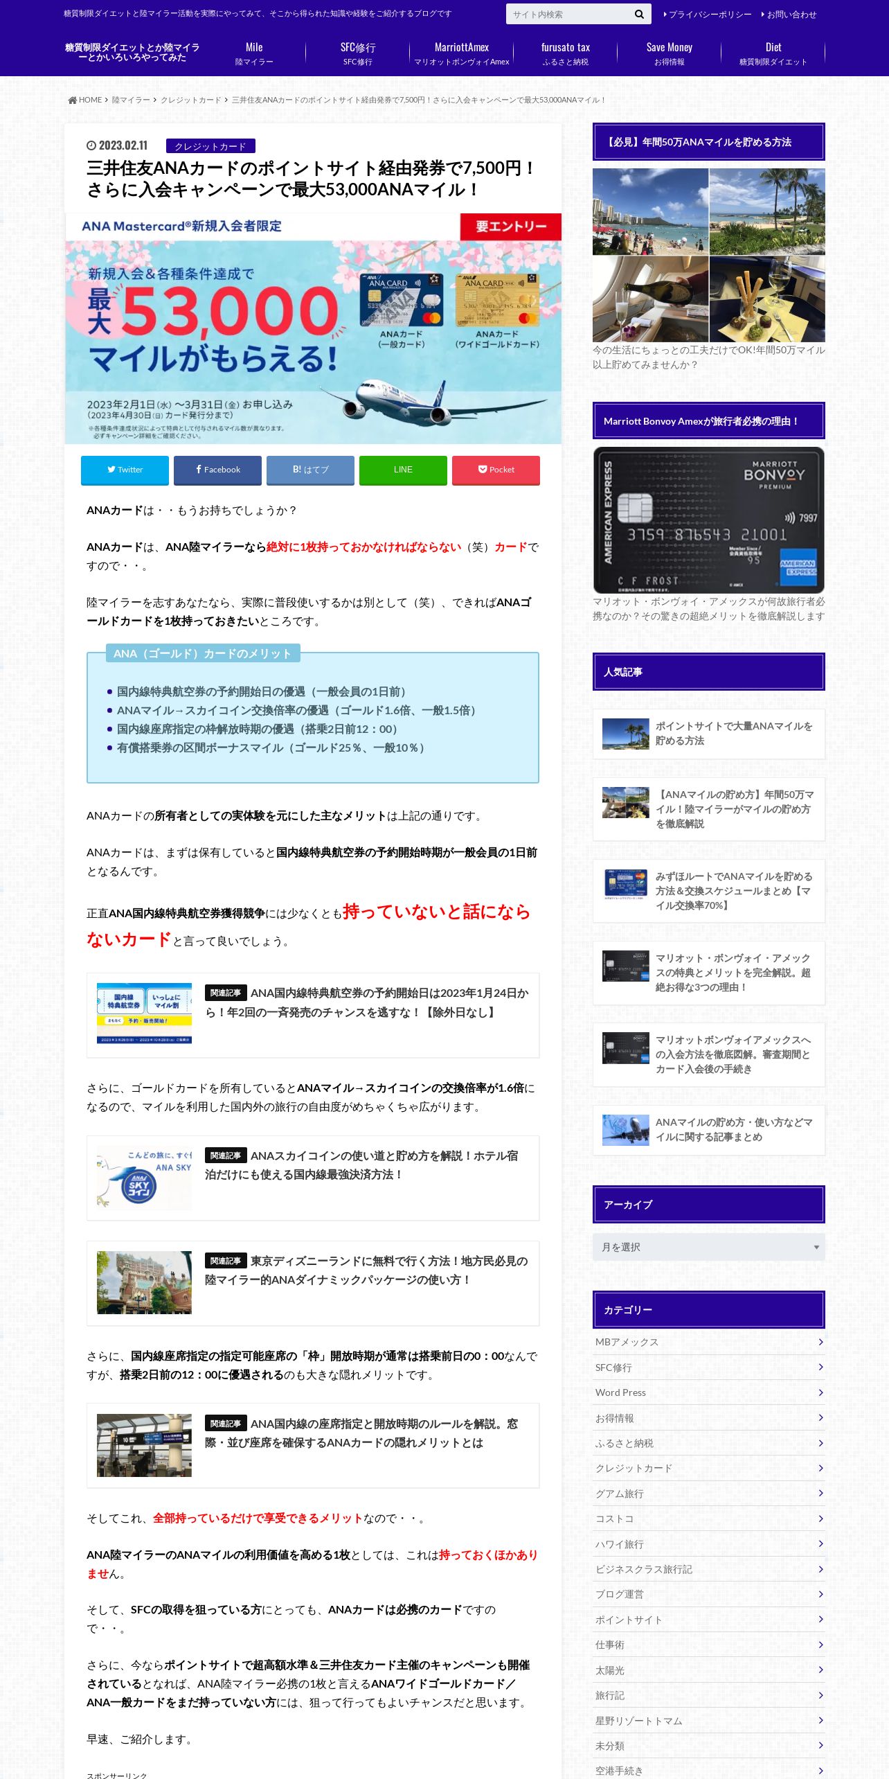Click the Disney castle article thumbnail
Image resolution: width=889 pixels, height=1779 pixels.
(144, 1282)
